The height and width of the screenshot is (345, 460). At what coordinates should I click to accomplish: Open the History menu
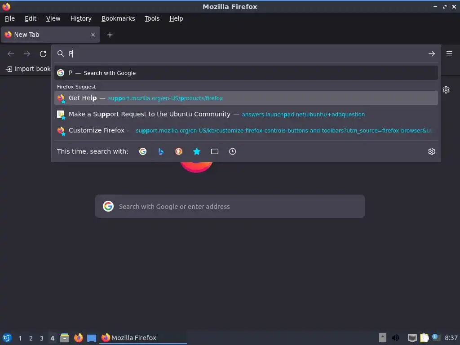[81, 18]
